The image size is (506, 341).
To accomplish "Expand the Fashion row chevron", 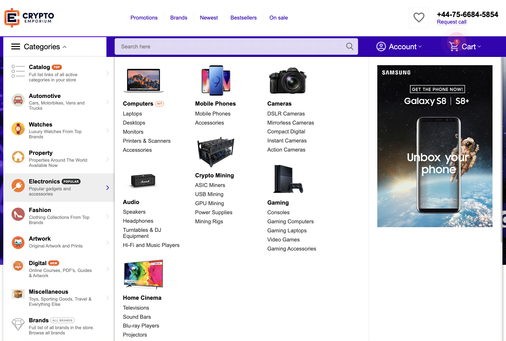I will 108,216.
